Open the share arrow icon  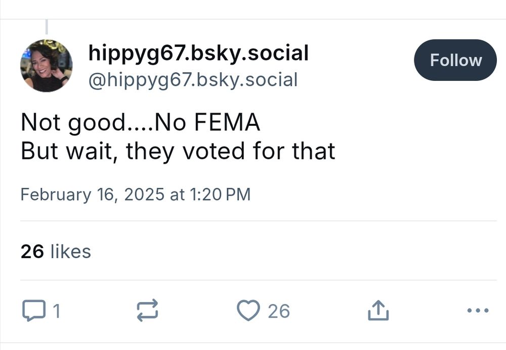pyautogui.click(x=378, y=311)
